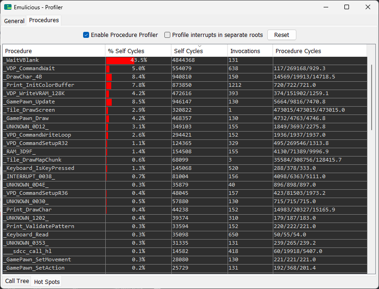Image resolution: width=379 pixels, height=289 pixels.
Task: Select the Procedures tab
Action: pos(44,20)
